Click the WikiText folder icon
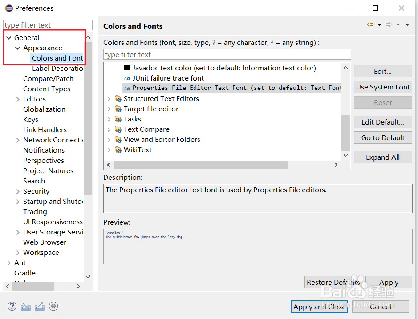418x319 pixels. pos(118,150)
